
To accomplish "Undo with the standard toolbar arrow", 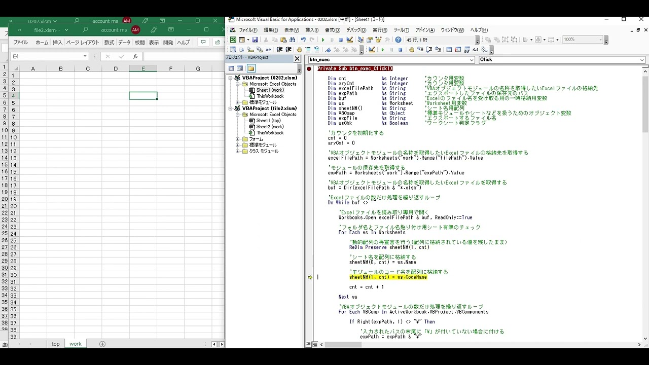I will [x=303, y=40].
